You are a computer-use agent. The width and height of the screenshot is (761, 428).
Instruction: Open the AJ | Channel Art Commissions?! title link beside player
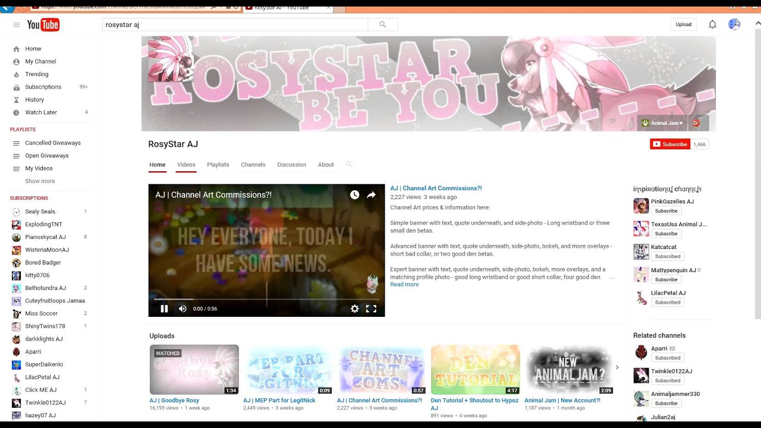click(436, 188)
